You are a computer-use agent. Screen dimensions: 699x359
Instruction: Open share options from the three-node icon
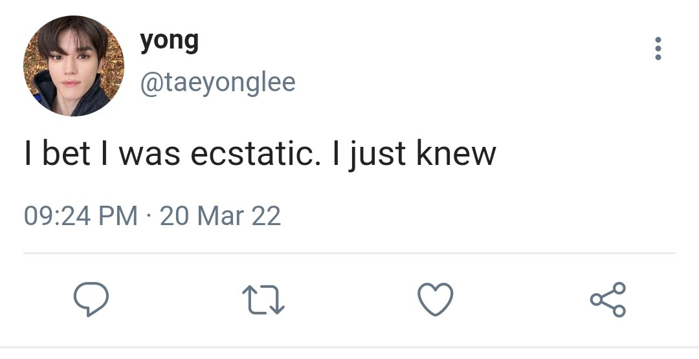tap(608, 299)
